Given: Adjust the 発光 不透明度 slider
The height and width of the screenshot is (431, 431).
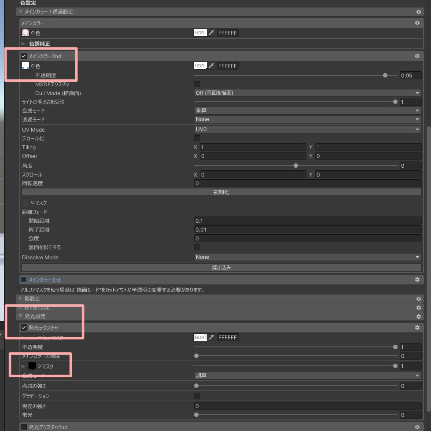Looking at the screenshot, I should tap(296, 347).
